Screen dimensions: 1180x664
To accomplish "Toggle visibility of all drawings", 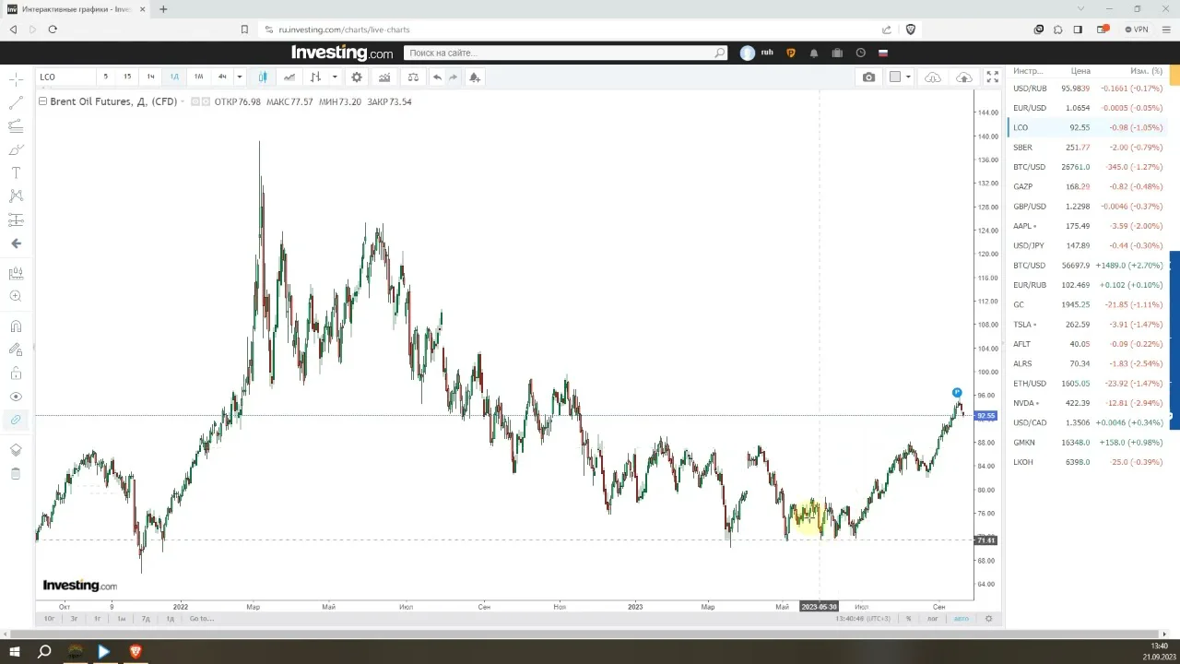I will [x=16, y=397].
